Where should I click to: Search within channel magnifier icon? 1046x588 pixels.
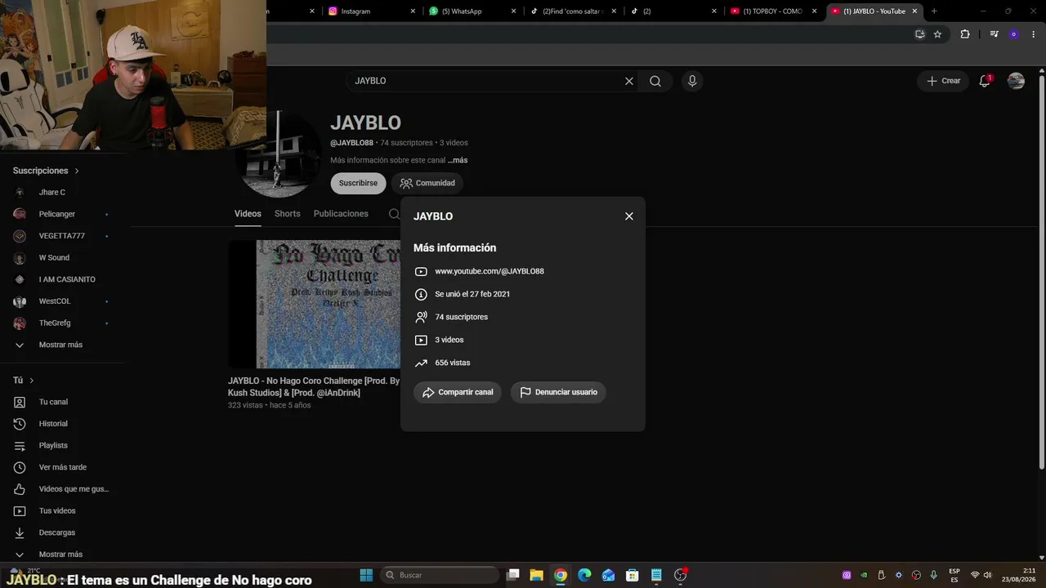tap(394, 214)
